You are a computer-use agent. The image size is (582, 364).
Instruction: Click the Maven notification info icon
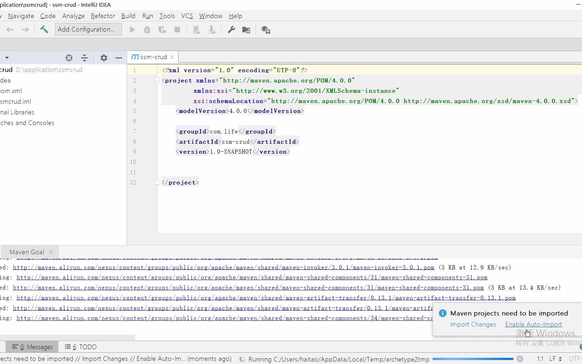pyautogui.click(x=442, y=313)
